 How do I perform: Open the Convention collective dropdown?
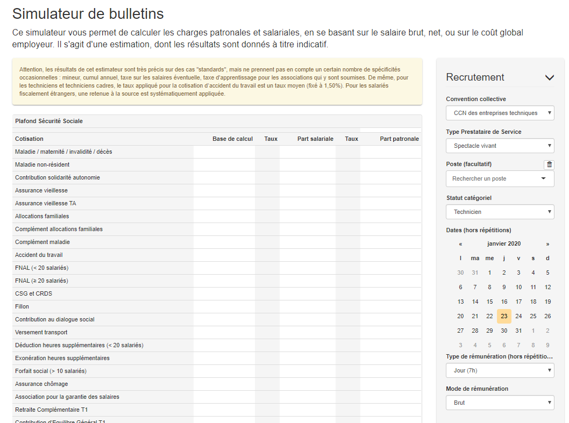tap(500, 113)
